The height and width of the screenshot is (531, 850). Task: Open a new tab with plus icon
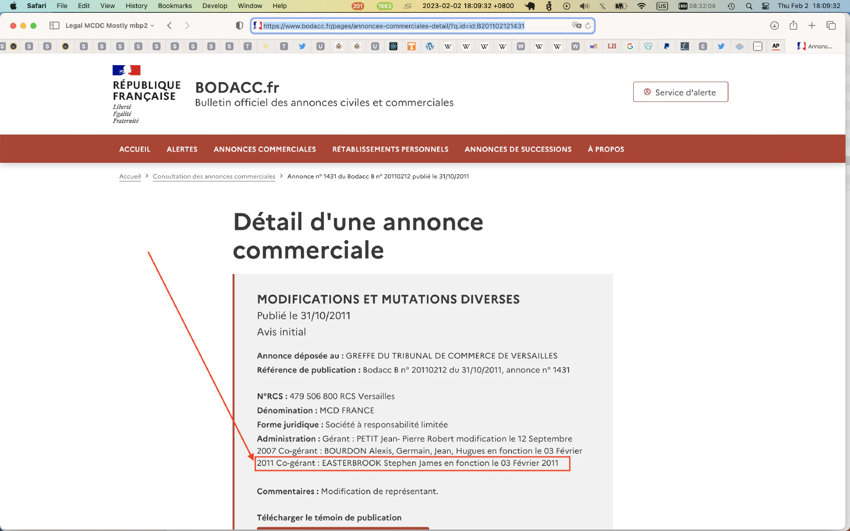[x=812, y=25]
